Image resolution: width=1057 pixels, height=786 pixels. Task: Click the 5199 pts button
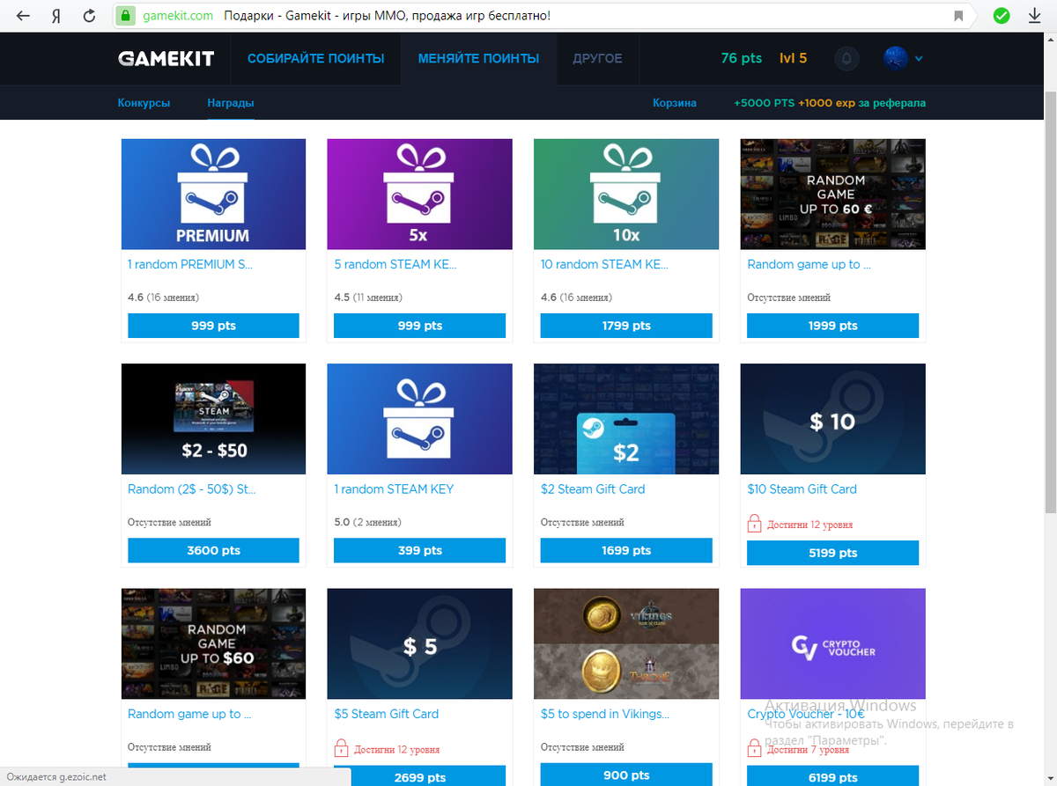pos(832,553)
